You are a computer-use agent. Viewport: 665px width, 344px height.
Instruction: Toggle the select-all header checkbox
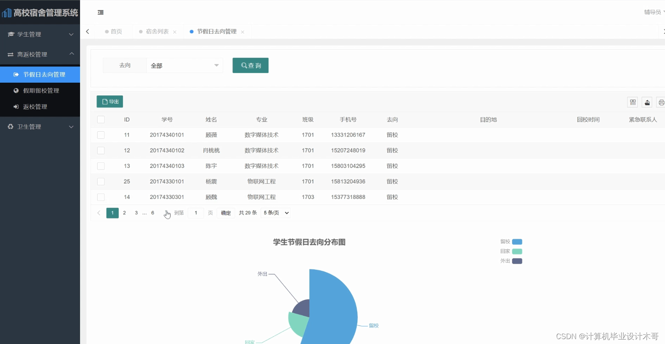tap(101, 119)
